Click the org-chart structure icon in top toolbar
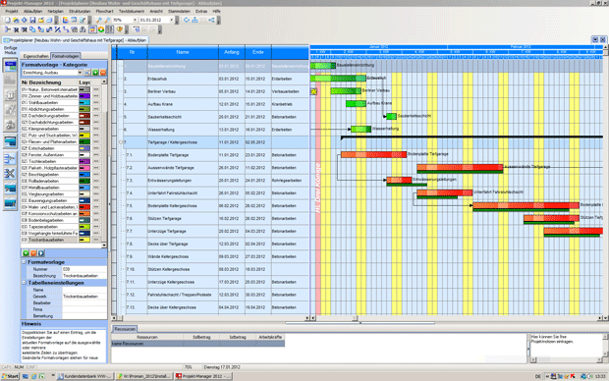 (x=194, y=20)
